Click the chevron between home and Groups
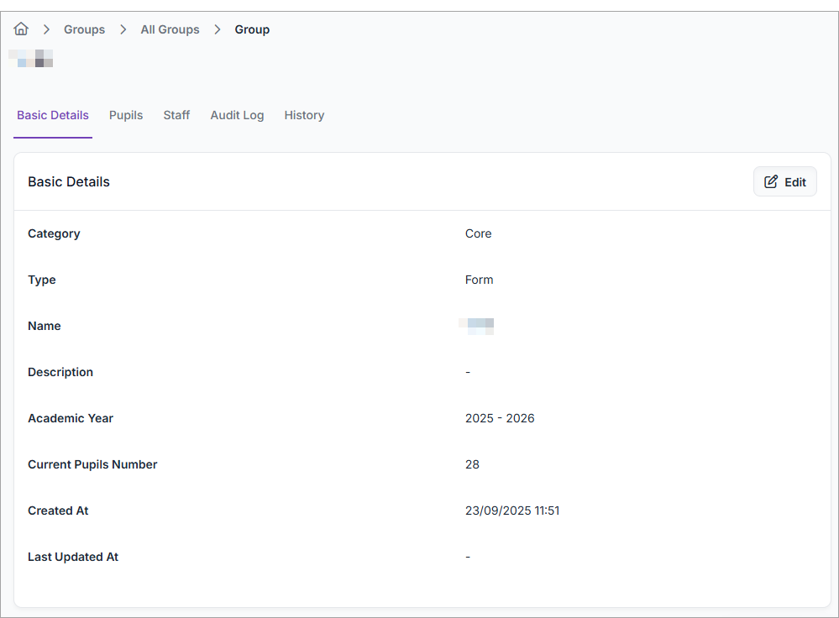This screenshot has width=839, height=618. tap(47, 29)
